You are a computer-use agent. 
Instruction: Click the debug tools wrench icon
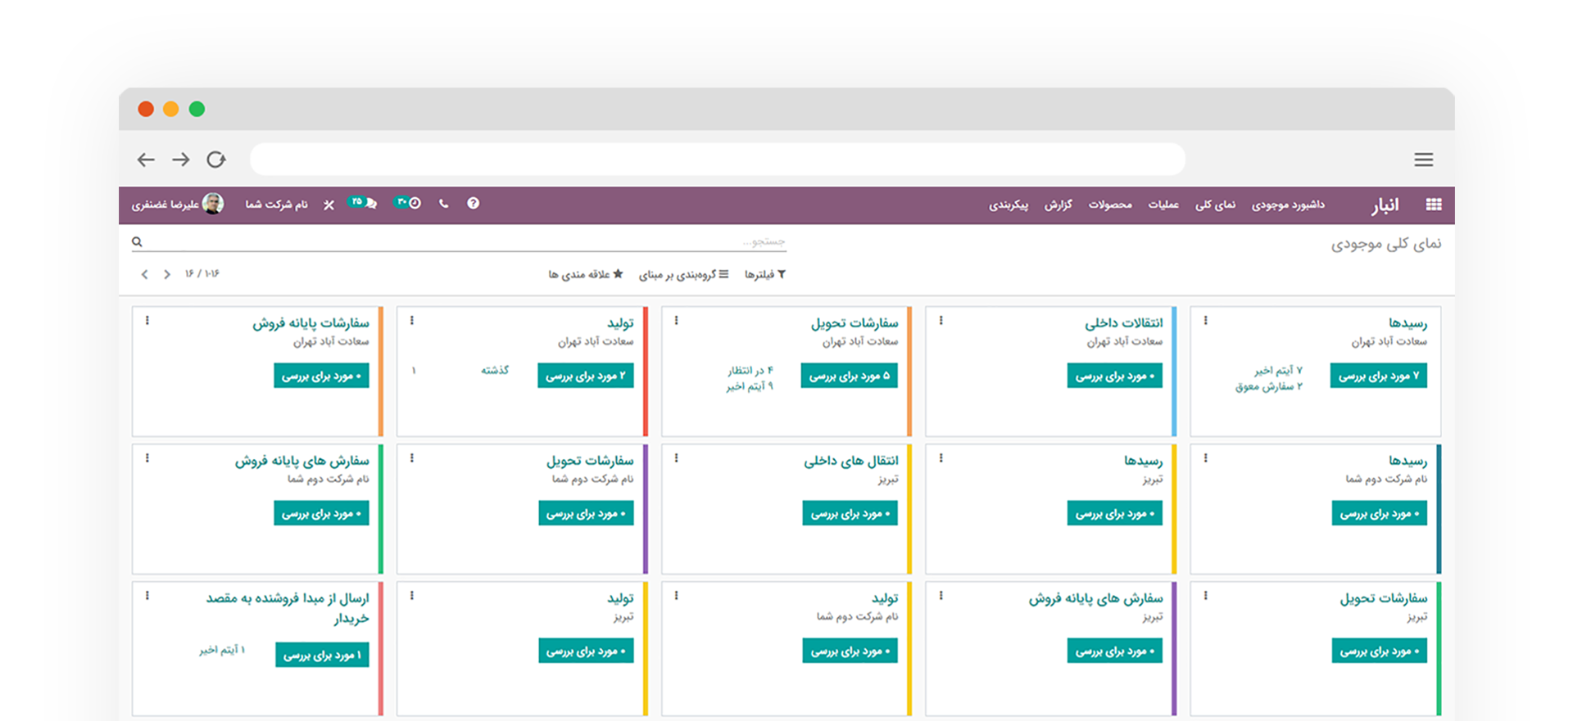[x=329, y=205]
